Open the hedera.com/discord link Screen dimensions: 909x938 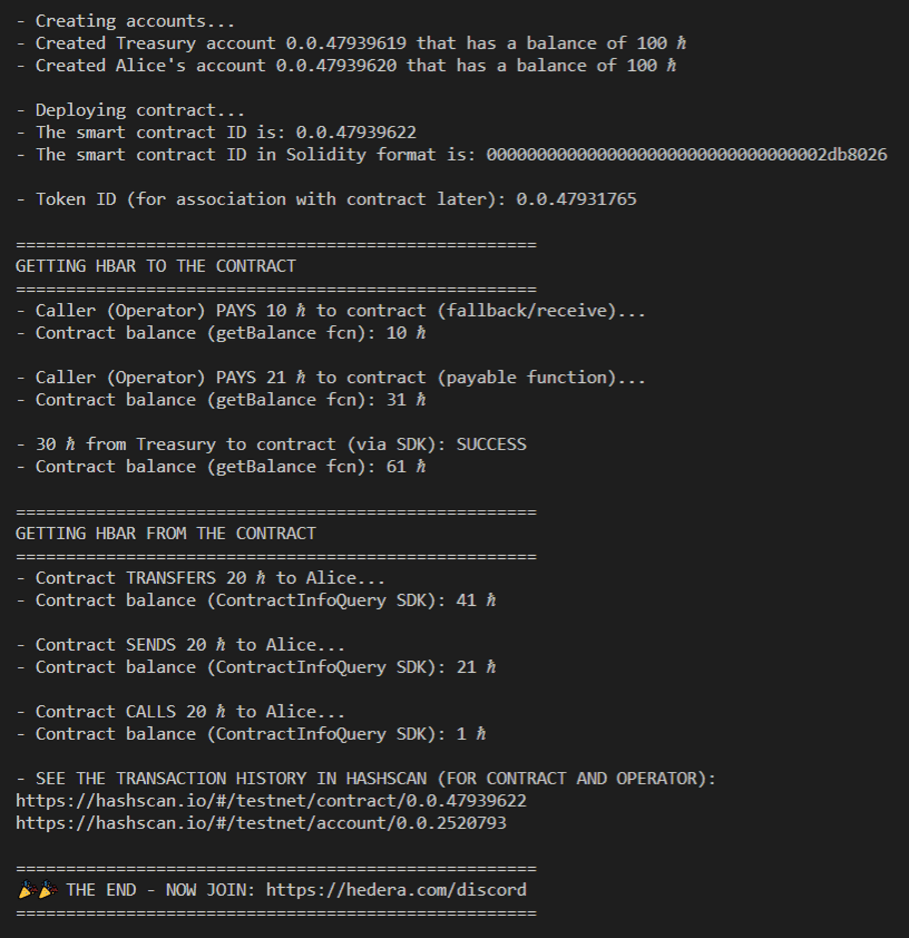(396, 890)
